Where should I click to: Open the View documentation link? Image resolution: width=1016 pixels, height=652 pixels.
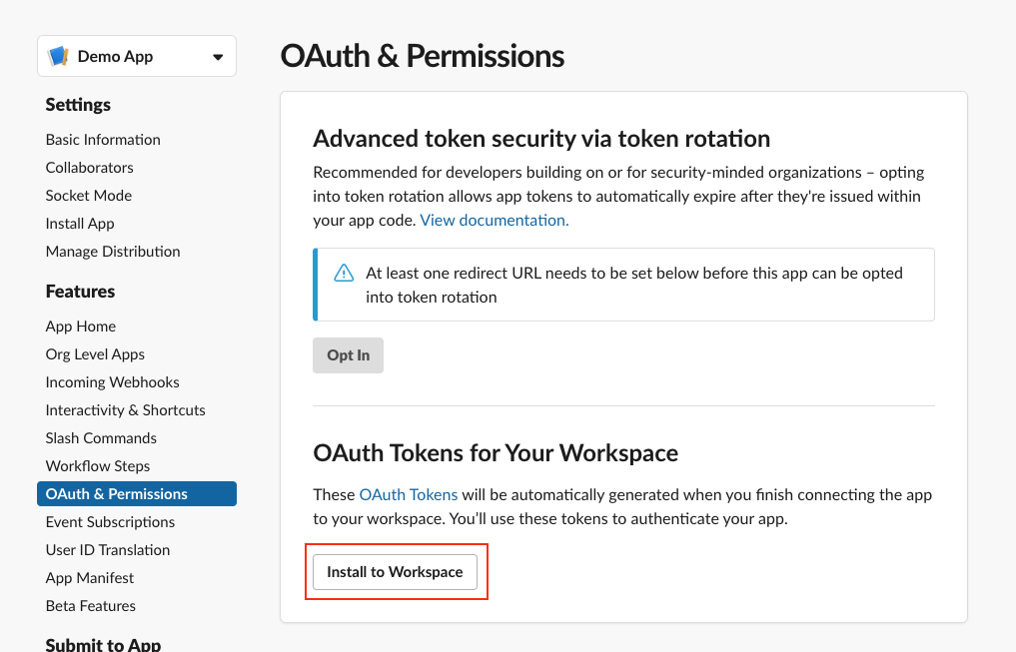494,220
